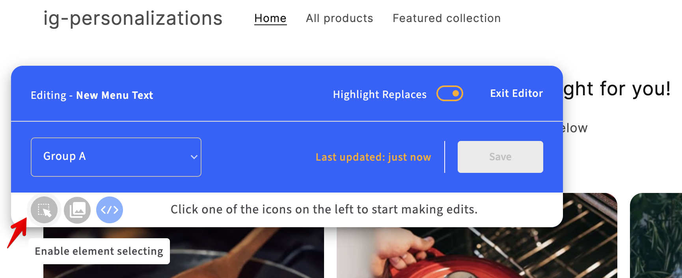Click the image replace icon
This screenshot has height=278, width=682.
77,210
